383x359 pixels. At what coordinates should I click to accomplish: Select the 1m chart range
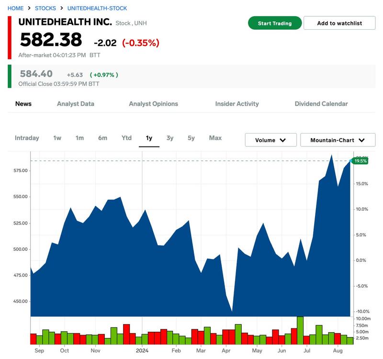coord(79,138)
